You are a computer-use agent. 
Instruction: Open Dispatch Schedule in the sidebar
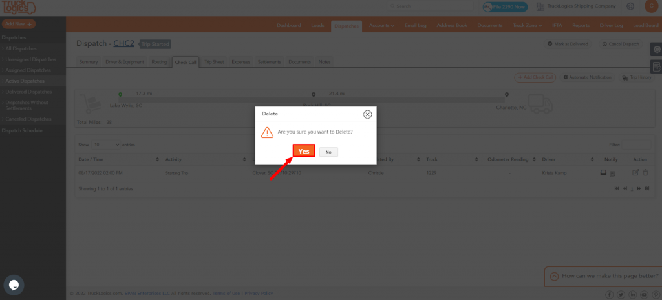click(22, 130)
